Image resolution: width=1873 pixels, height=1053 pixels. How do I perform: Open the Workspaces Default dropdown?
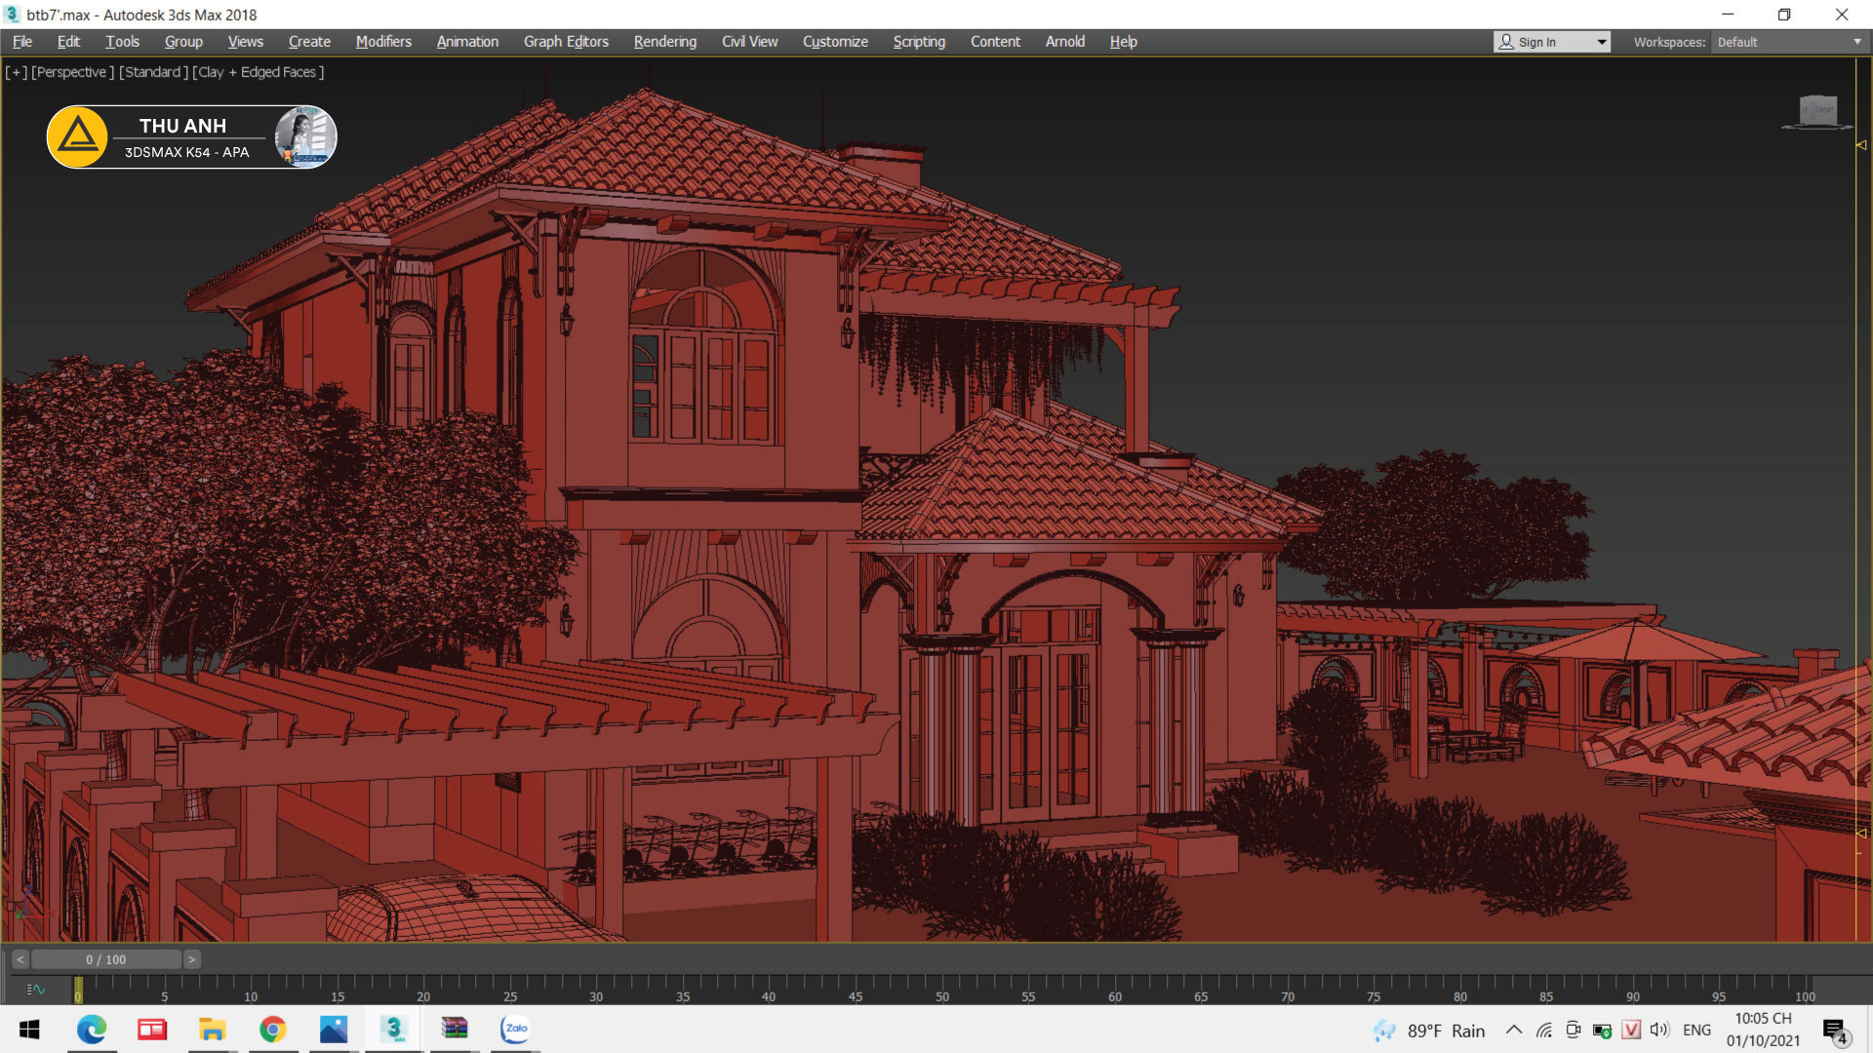pyautogui.click(x=1789, y=42)
